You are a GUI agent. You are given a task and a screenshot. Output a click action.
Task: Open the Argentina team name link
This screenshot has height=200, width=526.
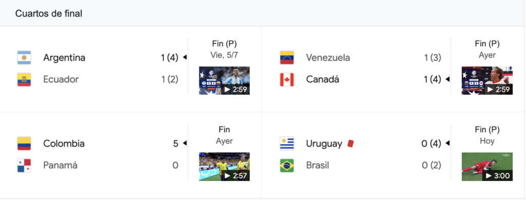[64, 58]
